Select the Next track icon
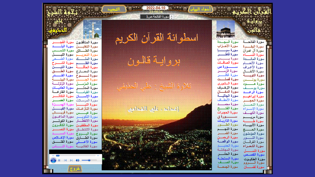 71,160
